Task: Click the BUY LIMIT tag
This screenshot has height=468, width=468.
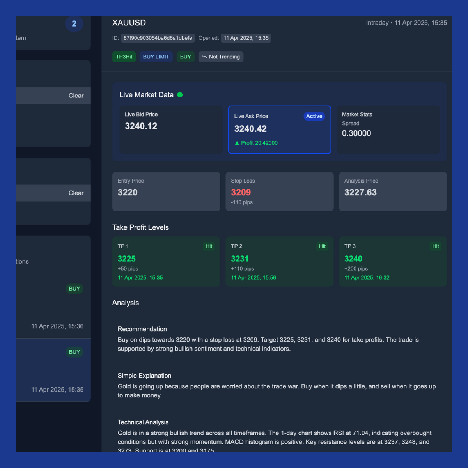Action: pos(156,57)
